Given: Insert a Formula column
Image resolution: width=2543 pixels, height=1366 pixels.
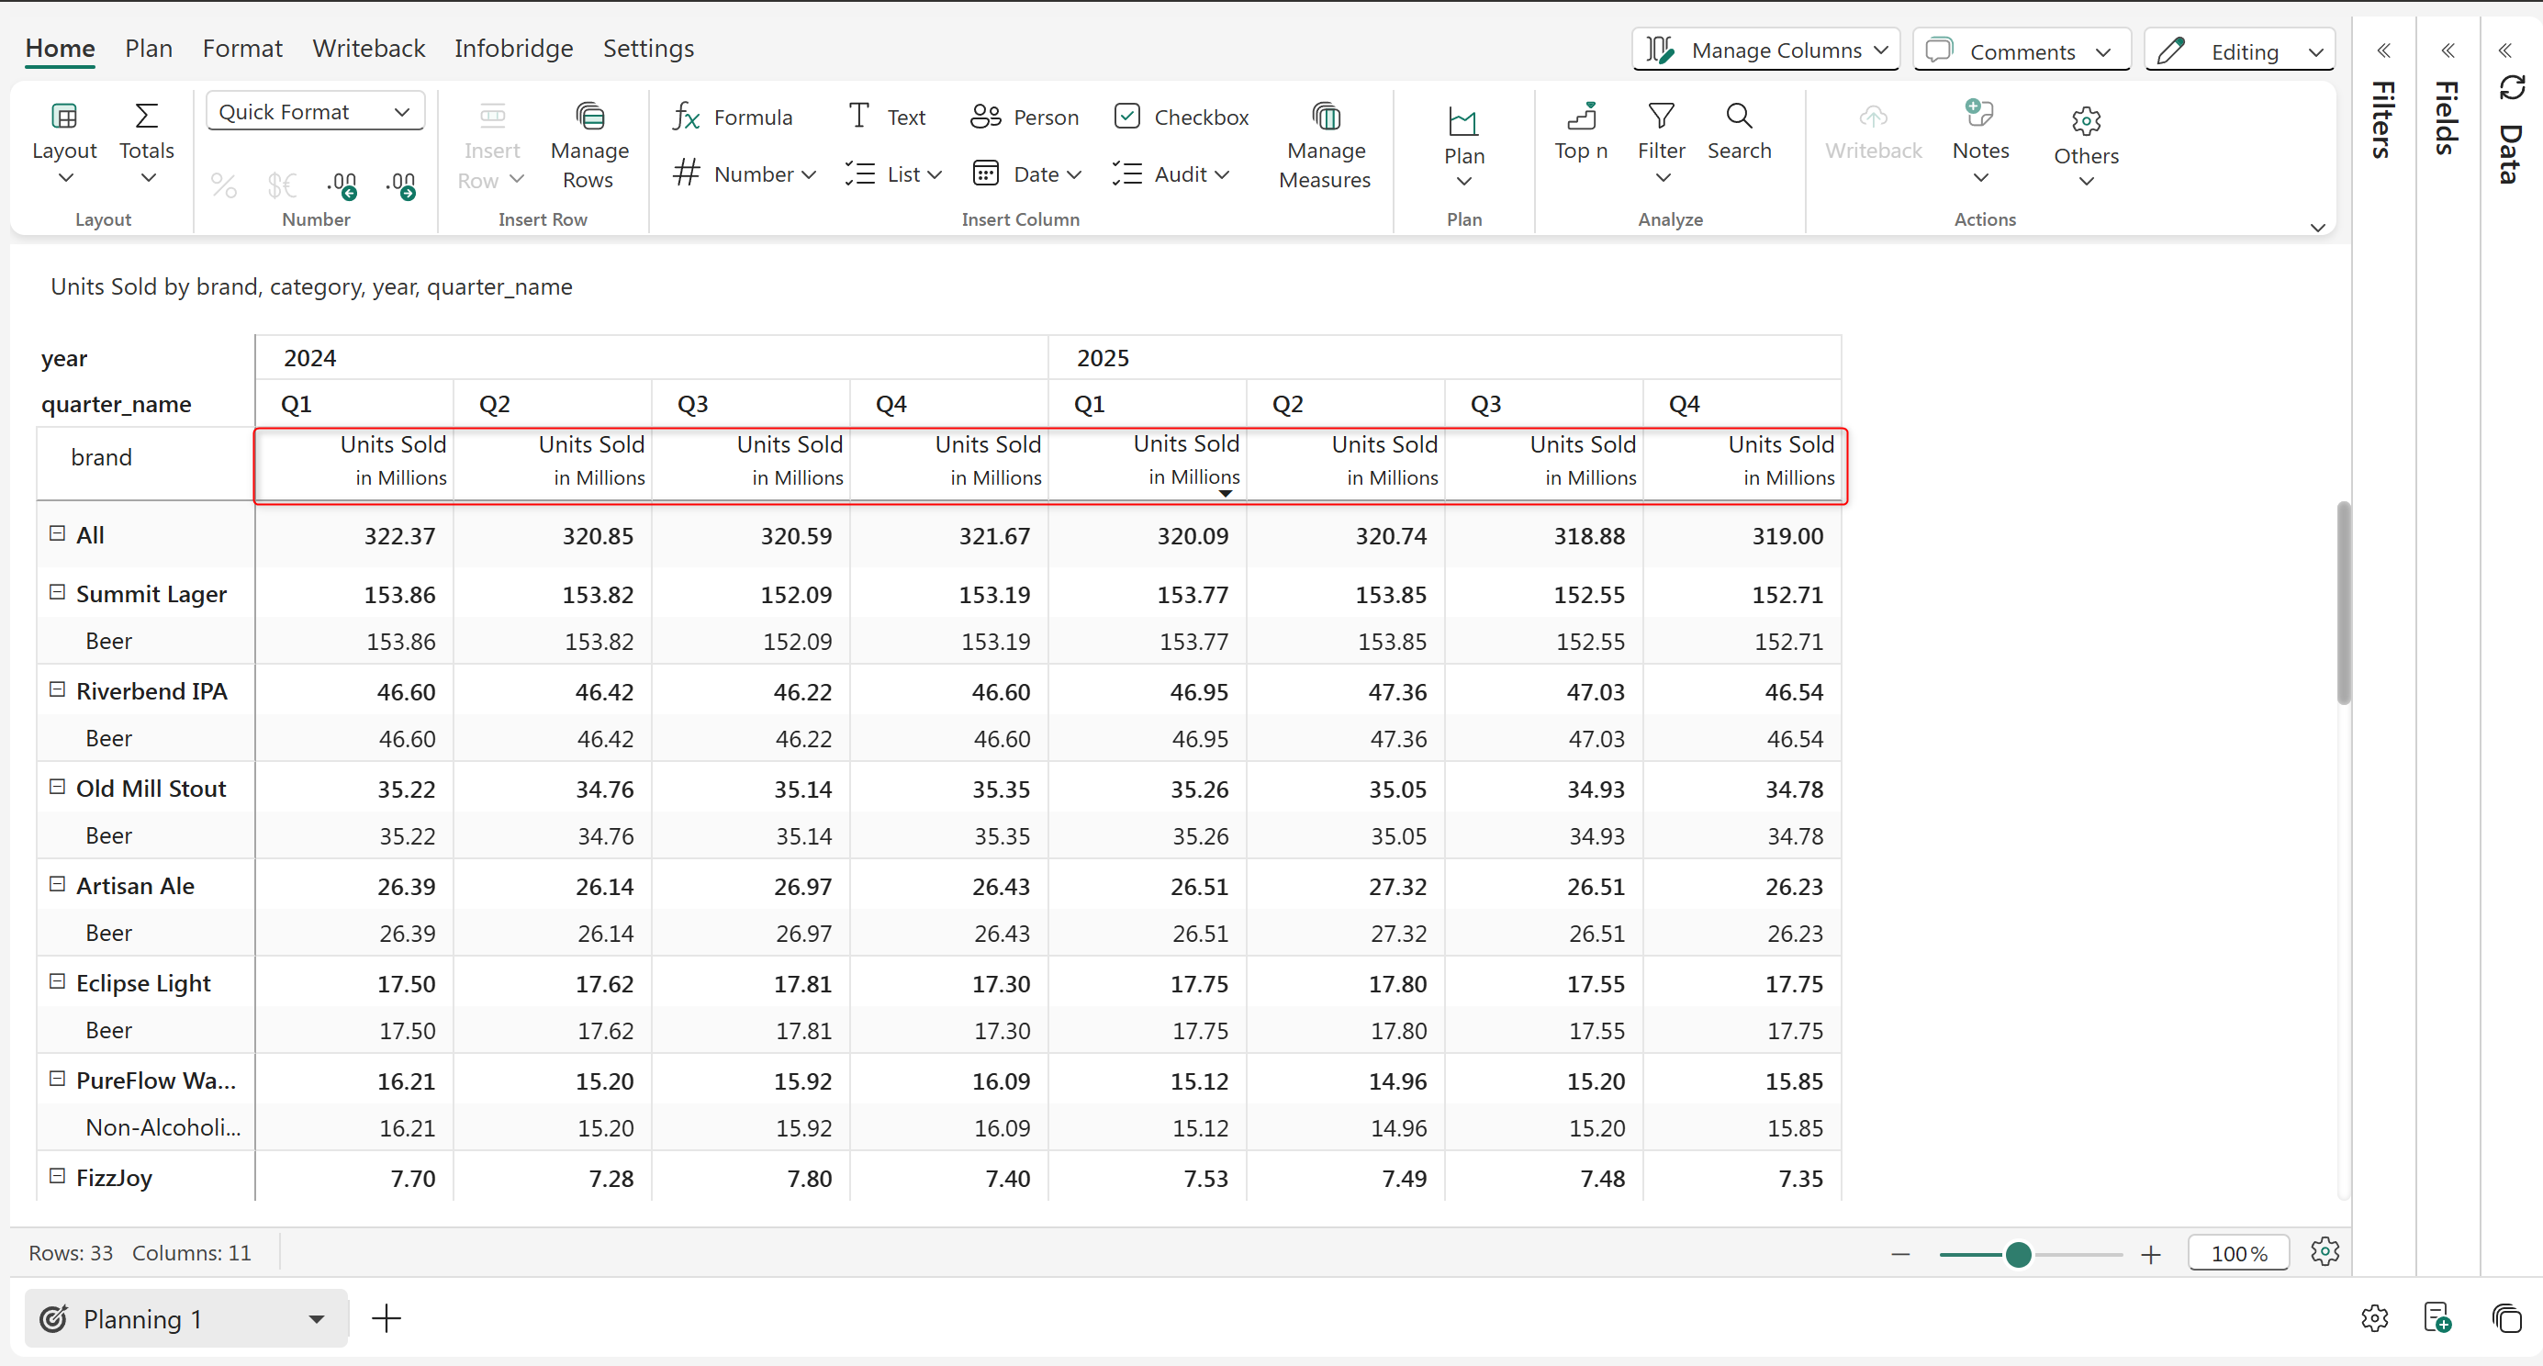Looking at the screenshot, I should click(x=733, y=118).
